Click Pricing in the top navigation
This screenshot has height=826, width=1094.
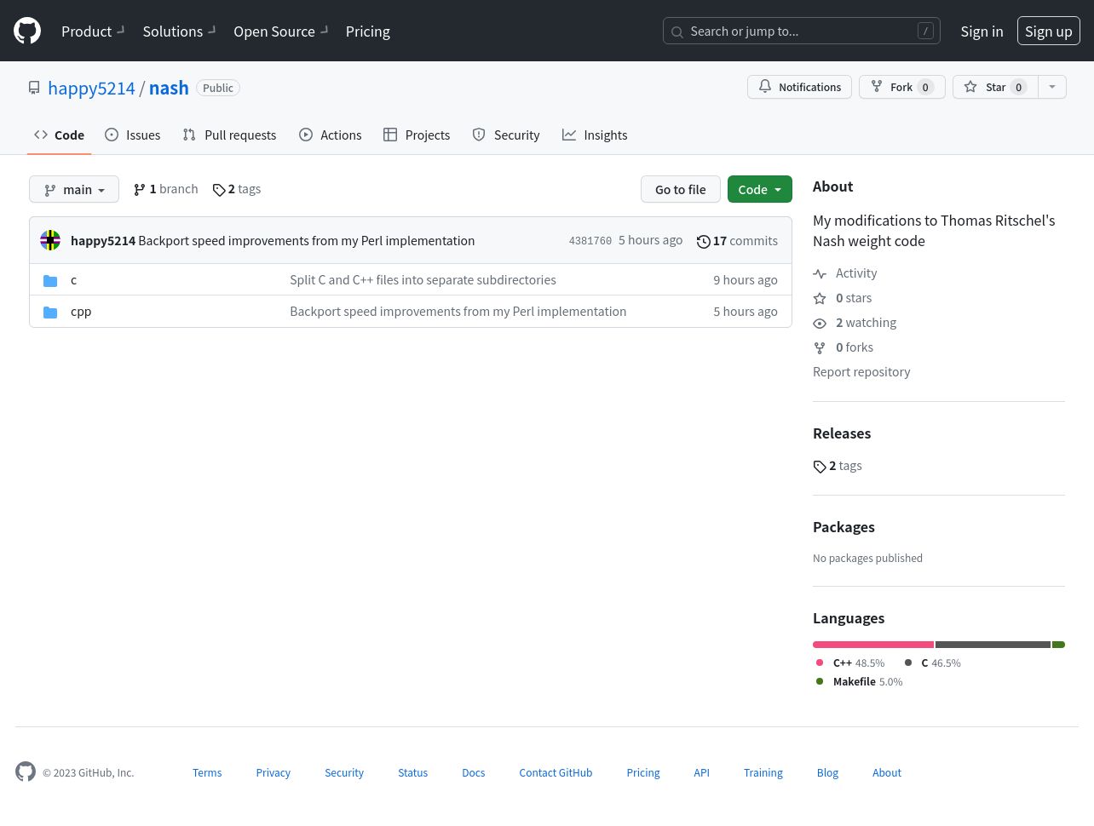[368, 31]
